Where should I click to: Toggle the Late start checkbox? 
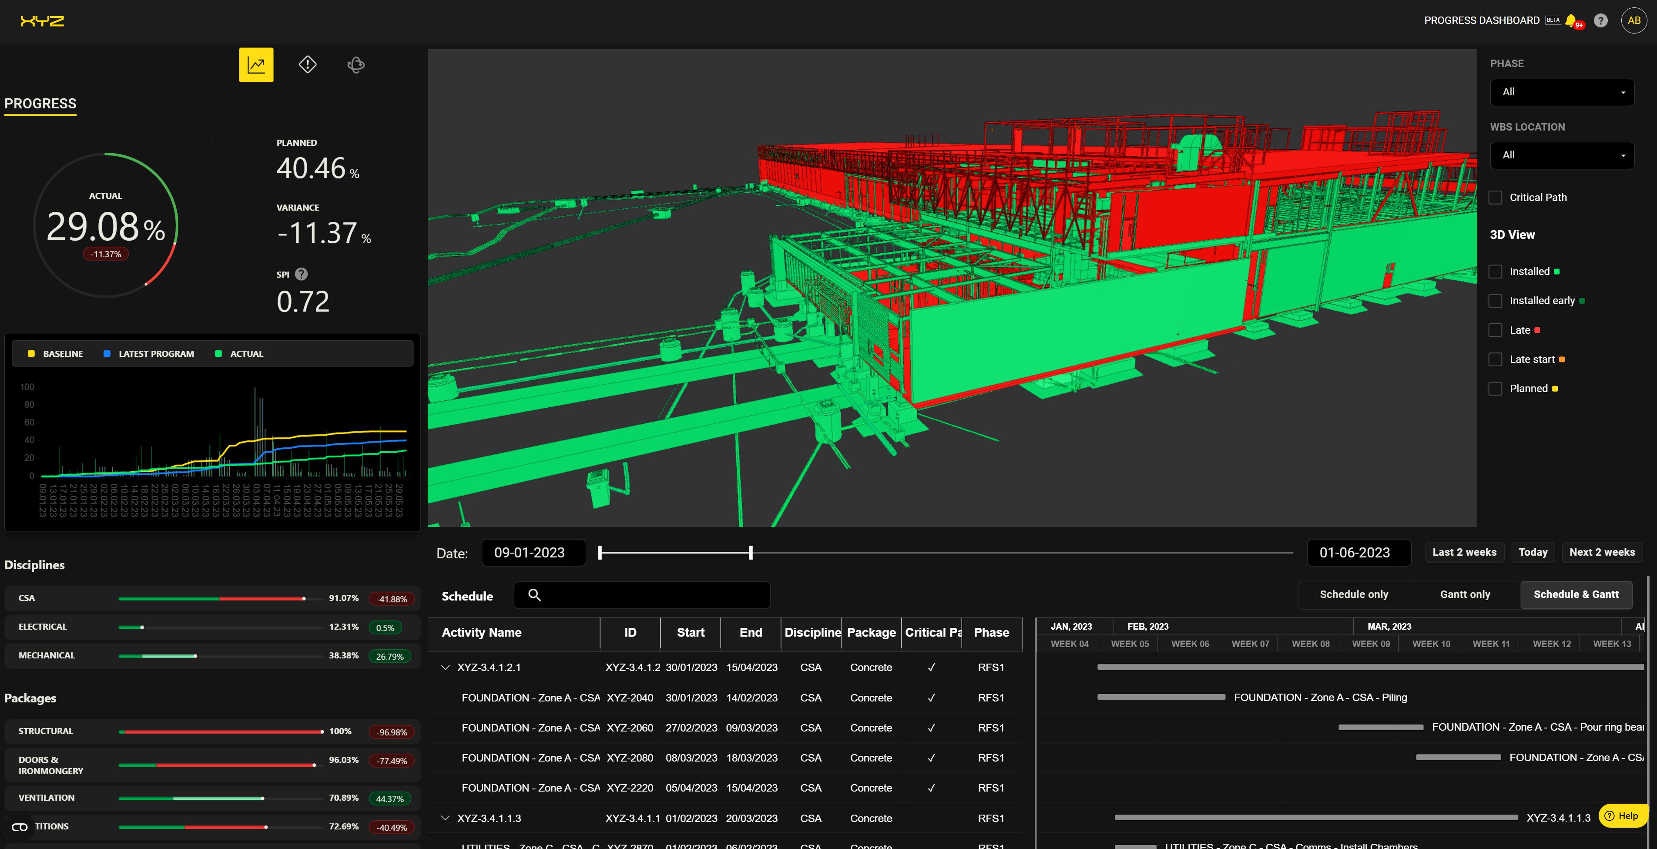tap(1496, 359)
